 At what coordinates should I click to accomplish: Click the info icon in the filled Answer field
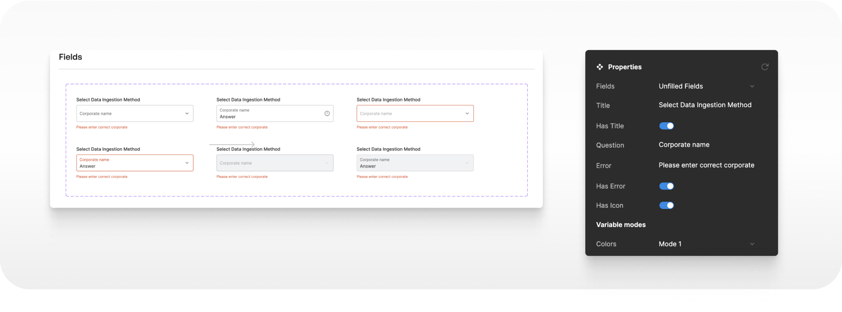pyautogui.click(x=327, y=113)
